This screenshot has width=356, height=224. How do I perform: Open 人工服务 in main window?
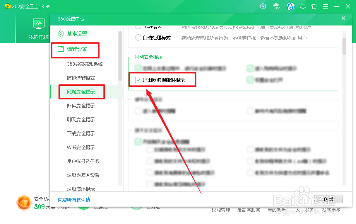[x=305, y=210]
